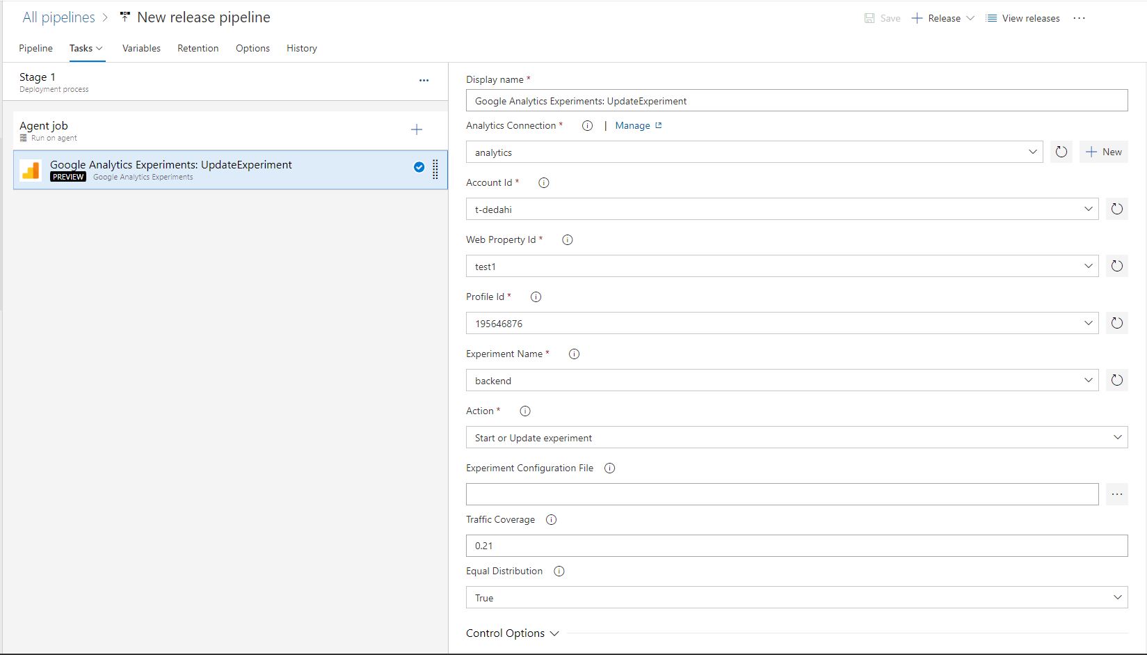Show info for Web Property Id
This screenshot has width=1147, height=655.
568,240
